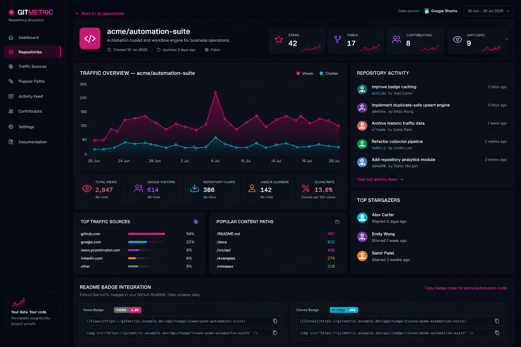Image resolution: width=521 pixels, height=347 pixels.
Task: Click the Repository Clones download icon
Action: pos(194,188)
